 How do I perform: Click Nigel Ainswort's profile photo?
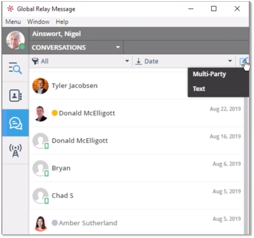(16, 40)
